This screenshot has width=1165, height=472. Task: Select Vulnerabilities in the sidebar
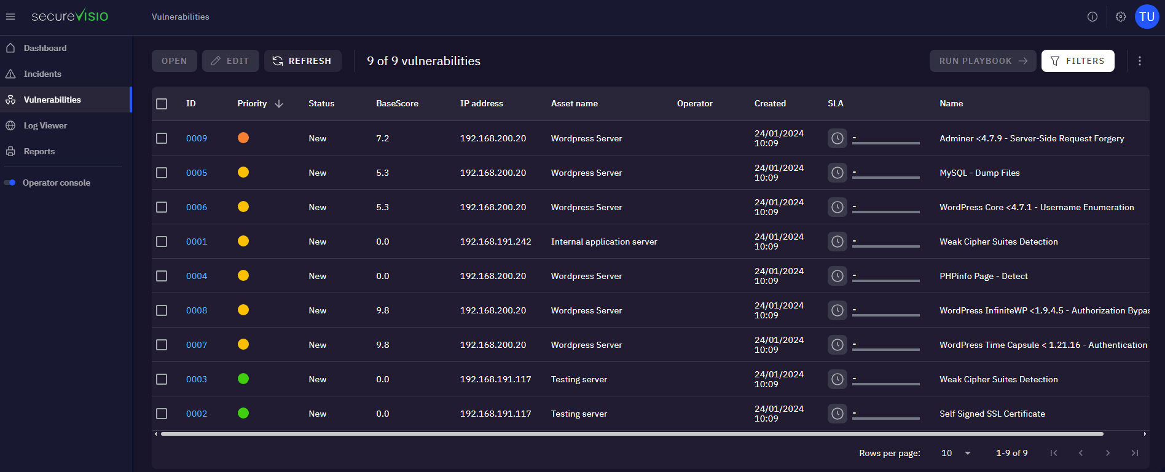point(66,100)
